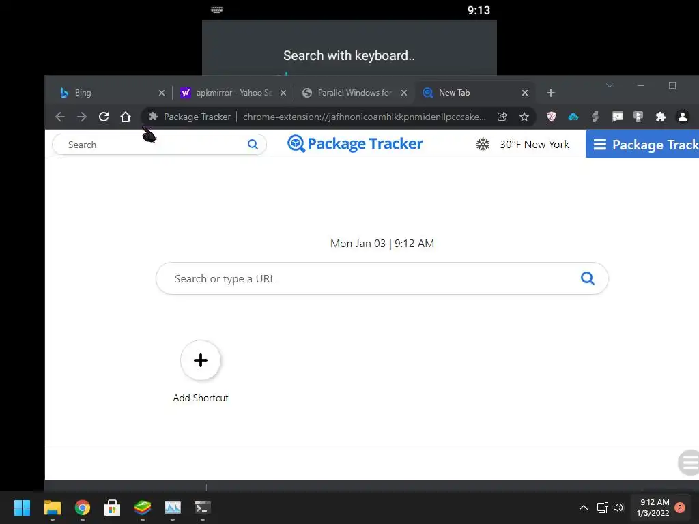Switch to the apkmirror Yahoo Search tab
The image size is (699, 524).
[x=233, y=93]
